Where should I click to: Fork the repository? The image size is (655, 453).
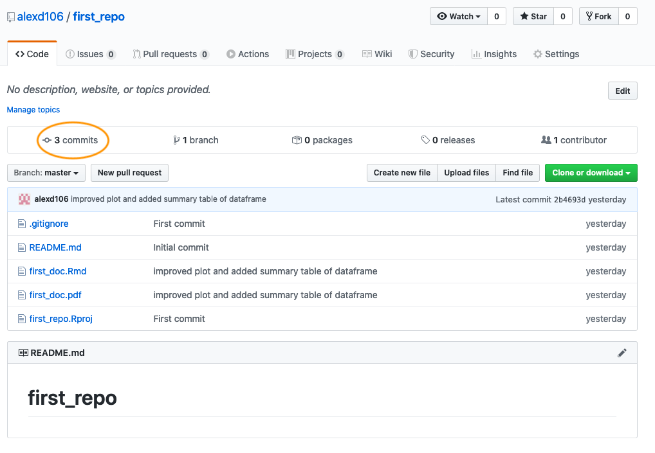click(x=598, y=16)
